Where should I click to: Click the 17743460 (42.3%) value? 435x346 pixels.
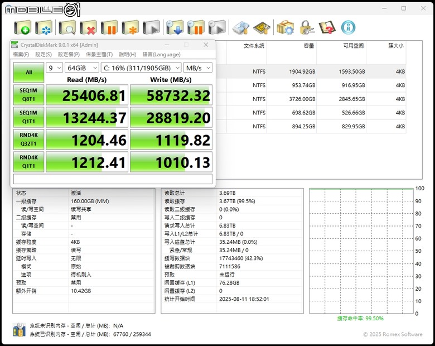pyautogui.click(x=241, y=258)
